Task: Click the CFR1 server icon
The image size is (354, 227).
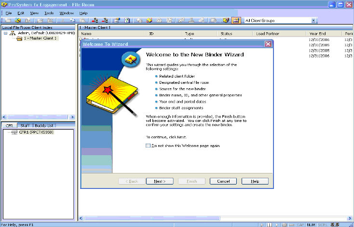Action: coord(14,132)
